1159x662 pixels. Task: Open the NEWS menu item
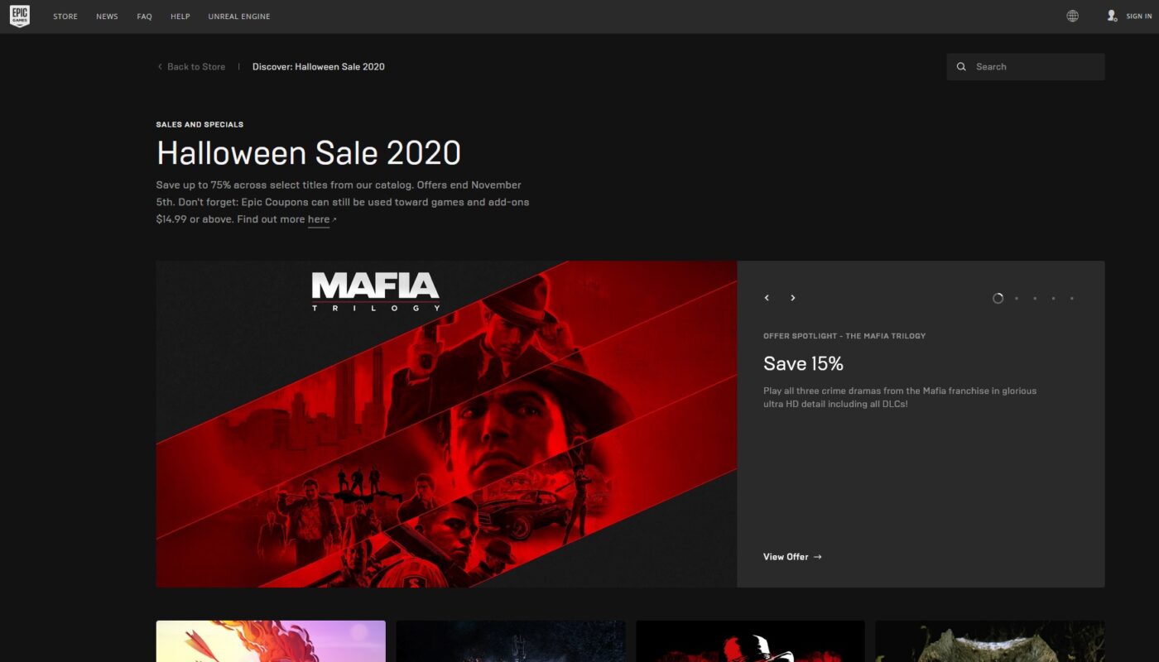107,17
